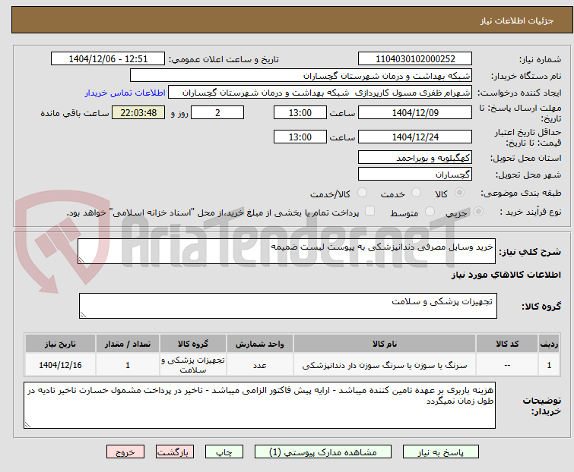Click the توضیحات خریدار text area
The image size is (574, 472).
(x=259, y=405)
